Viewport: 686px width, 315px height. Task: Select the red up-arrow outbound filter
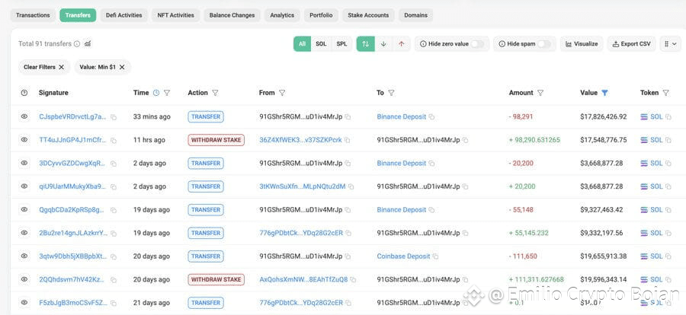(x=401, y=44)
